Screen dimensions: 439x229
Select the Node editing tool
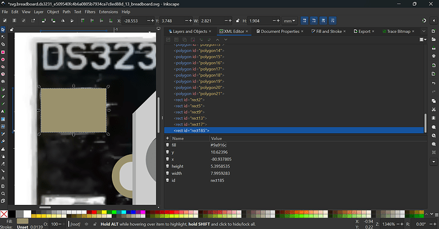[x=3, y=37]
